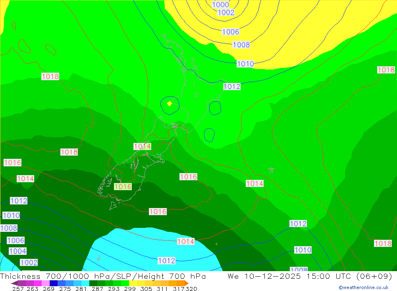Open the weatheronline.co.uk copyright link
Screen dimensions: 397x291
(x=364, y=287)
